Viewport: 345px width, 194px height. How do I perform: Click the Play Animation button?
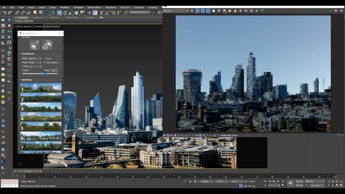[274, 182]
